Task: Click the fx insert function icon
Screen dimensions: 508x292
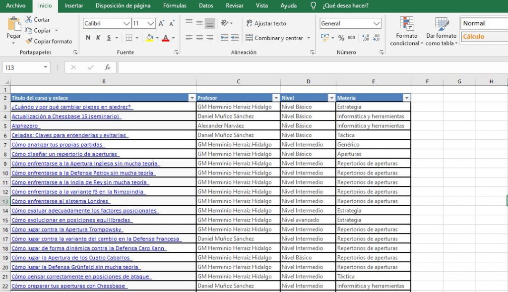Action: click(x=107, y=67)
